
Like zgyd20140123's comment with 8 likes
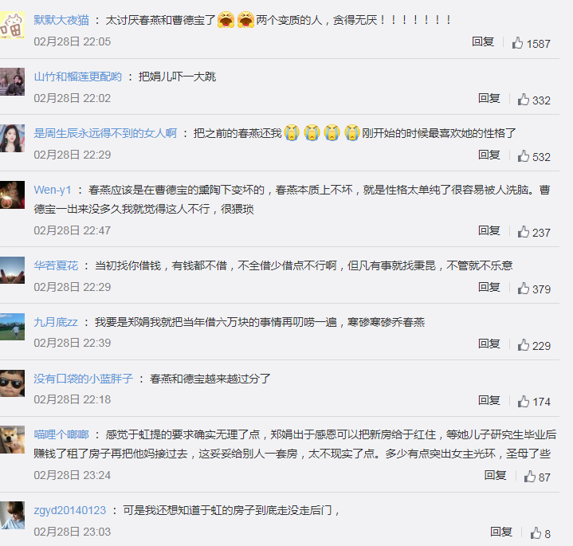tap(536, 532)
